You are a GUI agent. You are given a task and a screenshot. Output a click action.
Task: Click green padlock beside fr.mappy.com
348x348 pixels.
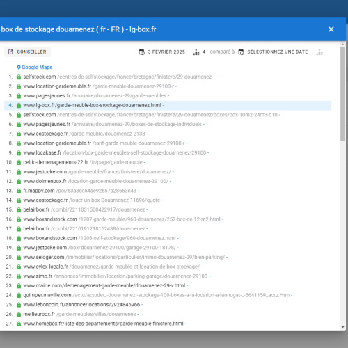tap(19, 191)
